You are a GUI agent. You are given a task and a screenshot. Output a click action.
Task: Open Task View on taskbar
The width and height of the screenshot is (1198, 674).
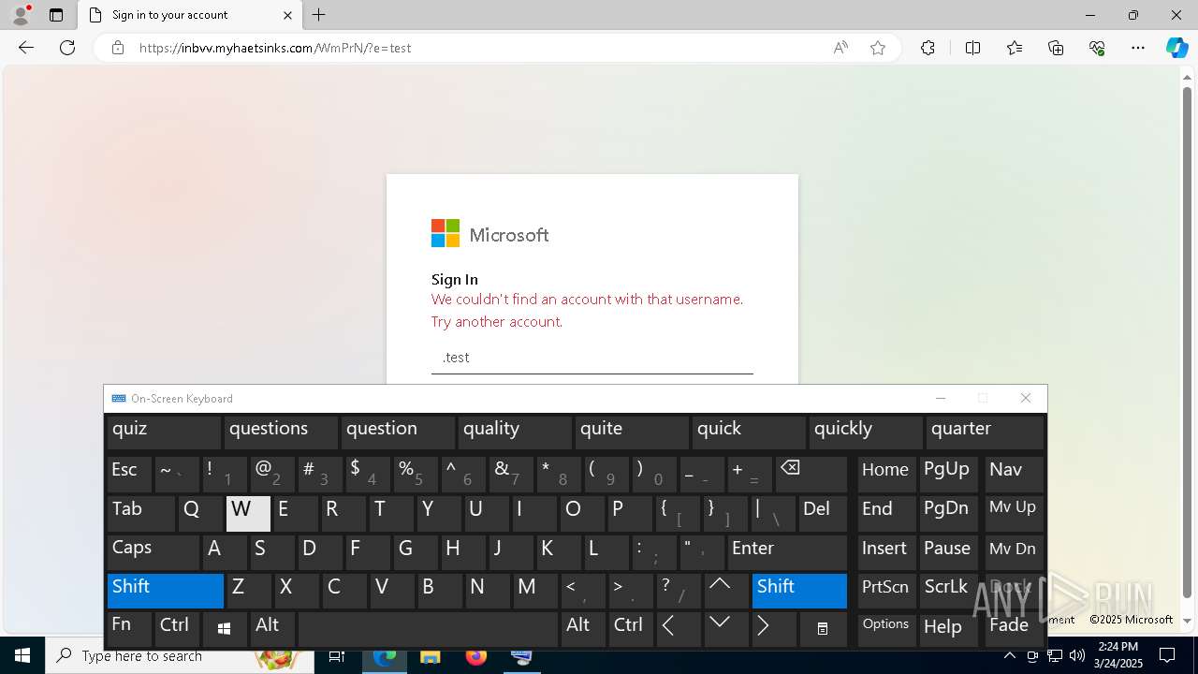tap(337, 655)
